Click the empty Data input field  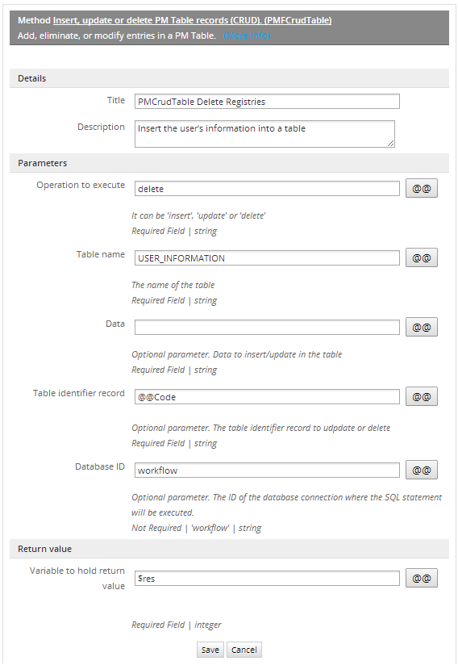point(267,327)
